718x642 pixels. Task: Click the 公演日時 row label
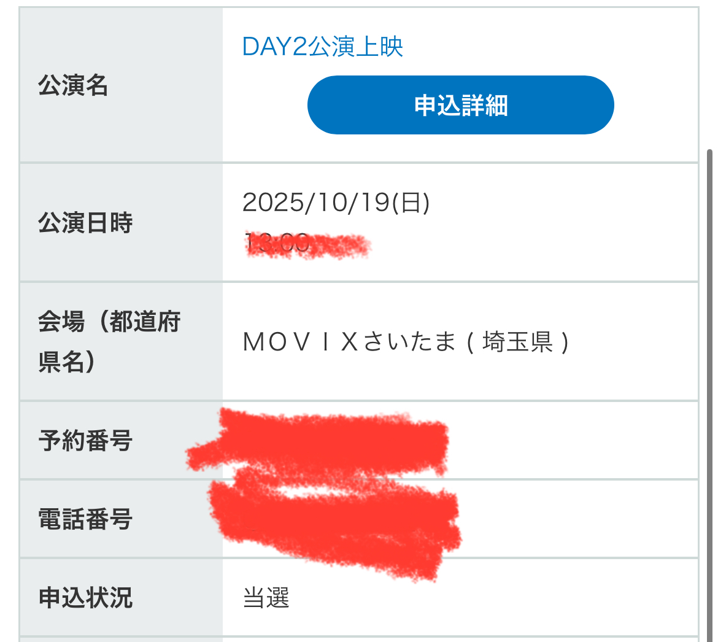point(85,223)
